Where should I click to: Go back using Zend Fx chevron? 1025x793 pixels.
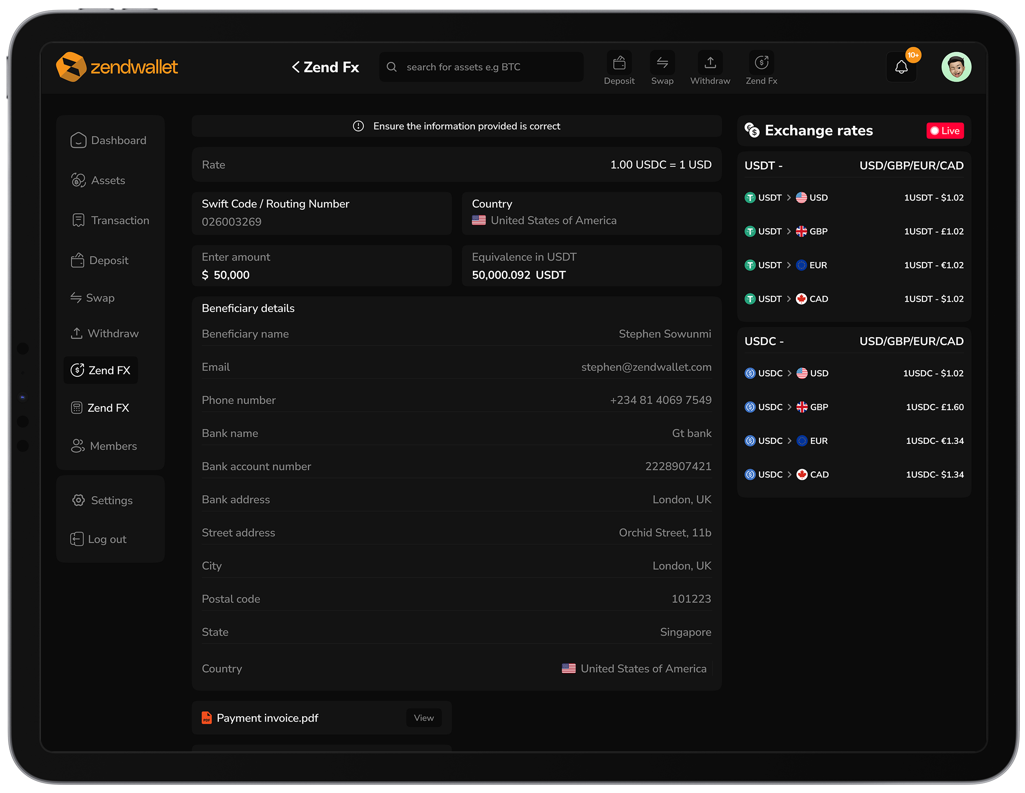pos(296,67)
